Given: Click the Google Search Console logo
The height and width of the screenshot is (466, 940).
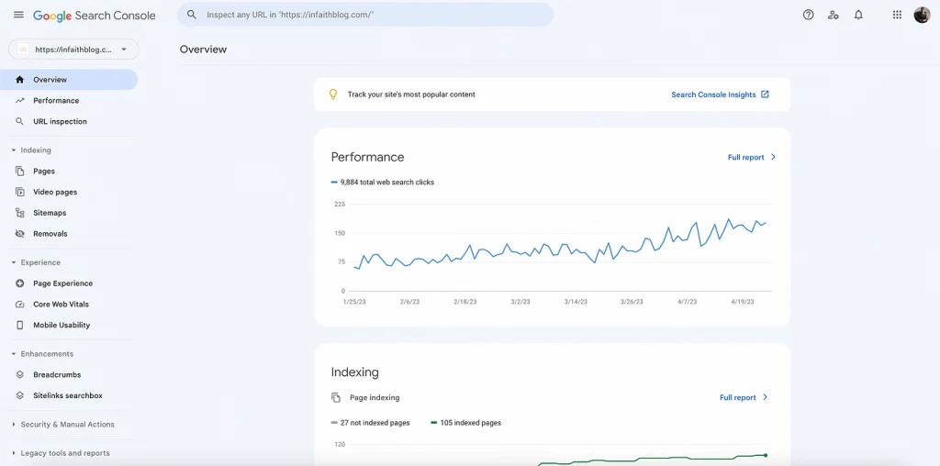Looking at the screenshot, I should [x=95, y=16].
